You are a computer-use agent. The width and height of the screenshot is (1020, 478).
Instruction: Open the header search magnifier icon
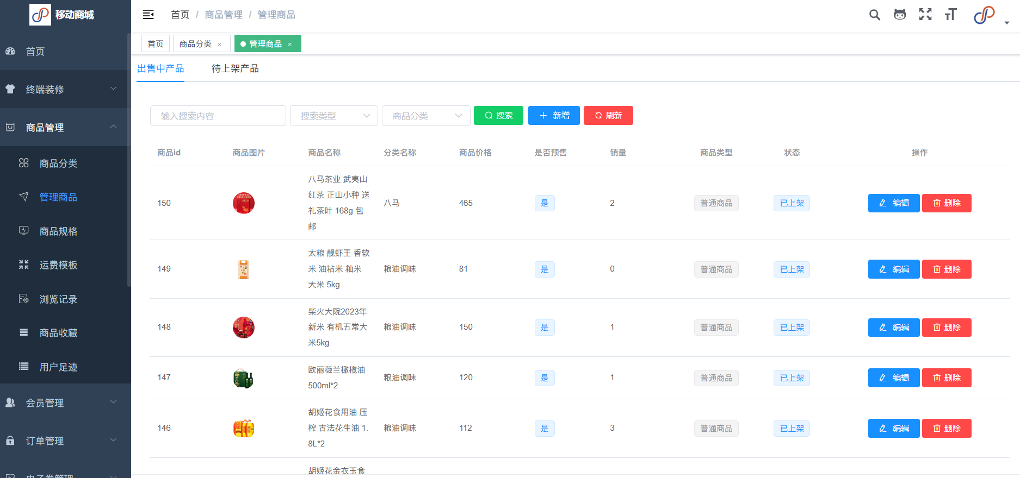pos(875,15)
